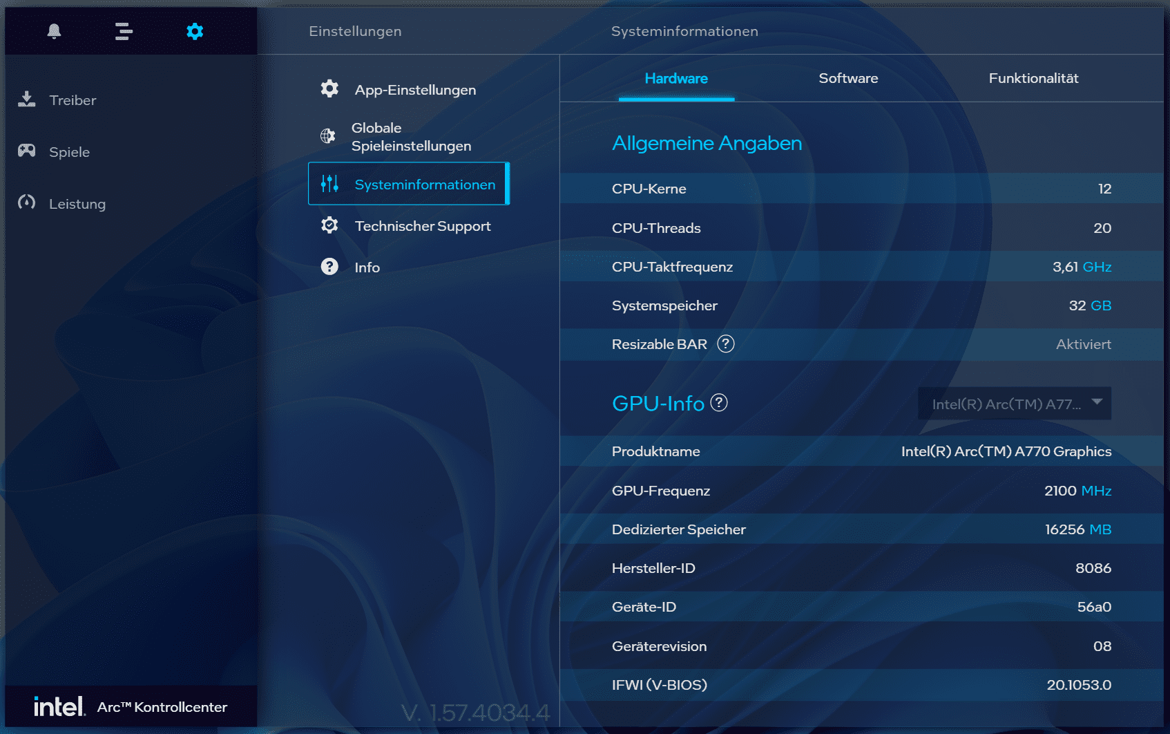Open the Info page
The height and width of the screenshot is (734, 1170).
(367, 267)
